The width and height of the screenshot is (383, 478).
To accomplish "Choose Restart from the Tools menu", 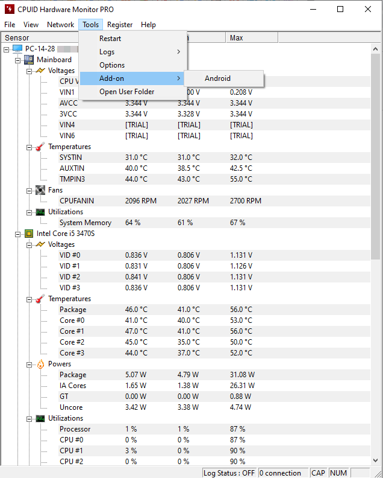I will click(133, 39).
